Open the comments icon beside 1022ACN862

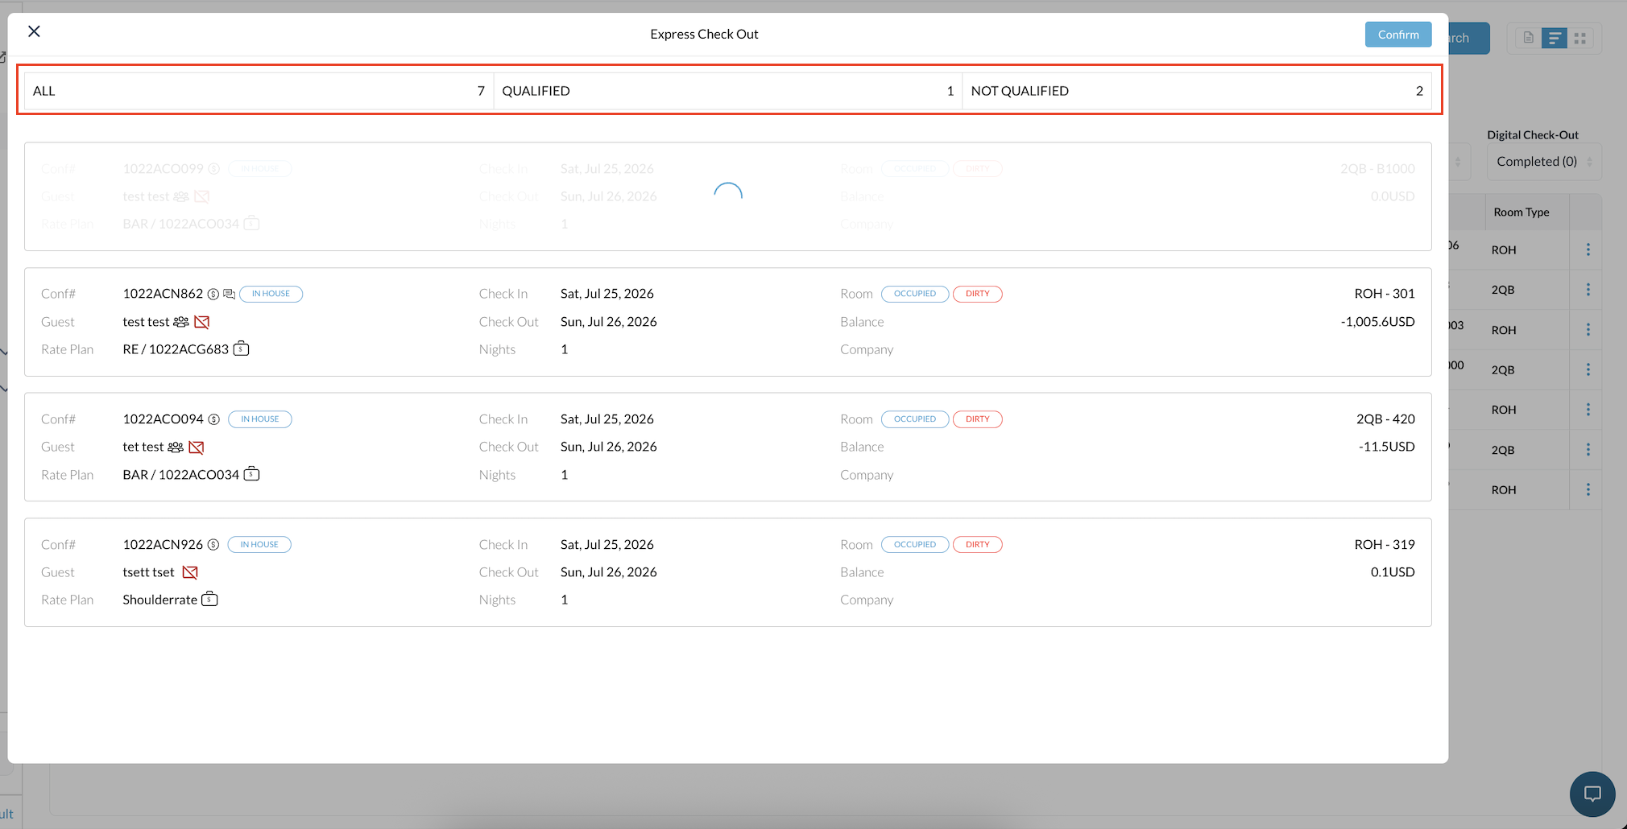click(229, 294)
